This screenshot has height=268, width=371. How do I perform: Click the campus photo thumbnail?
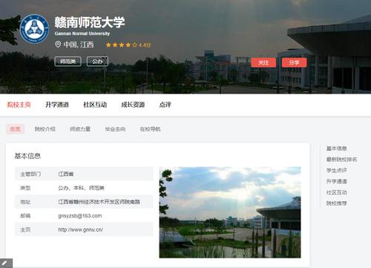click(230, 212)
